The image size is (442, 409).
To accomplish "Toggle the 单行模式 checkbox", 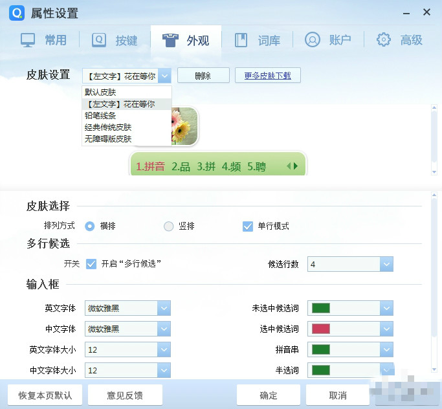I will pyautogui.click(x=248, y=226).
